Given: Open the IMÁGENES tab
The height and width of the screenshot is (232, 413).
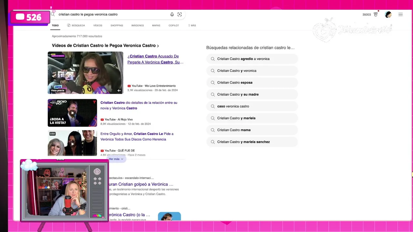Looking at the screenshot, I should tap(137, 25).
